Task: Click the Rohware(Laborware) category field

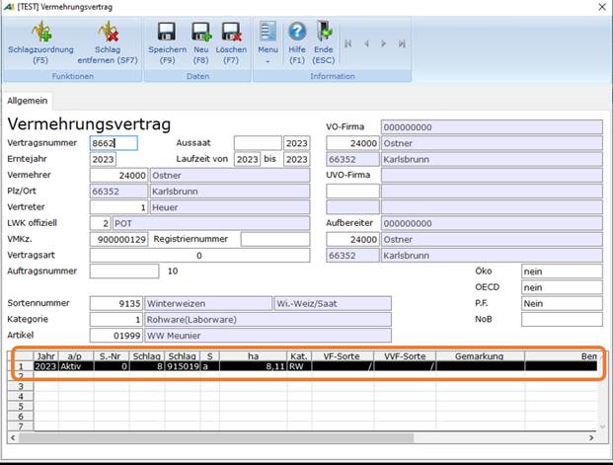Action: (268, 320)
